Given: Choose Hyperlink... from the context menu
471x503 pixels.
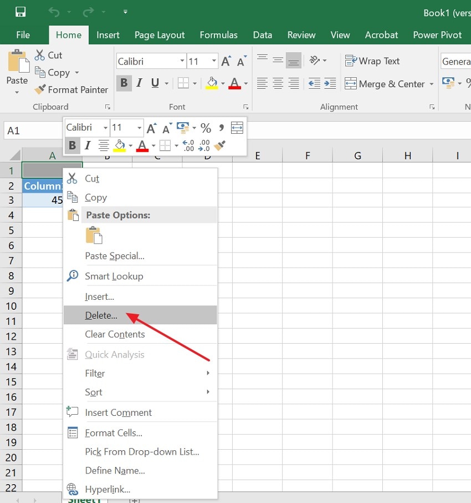Looking at the screenshot, I should [140, 490].
